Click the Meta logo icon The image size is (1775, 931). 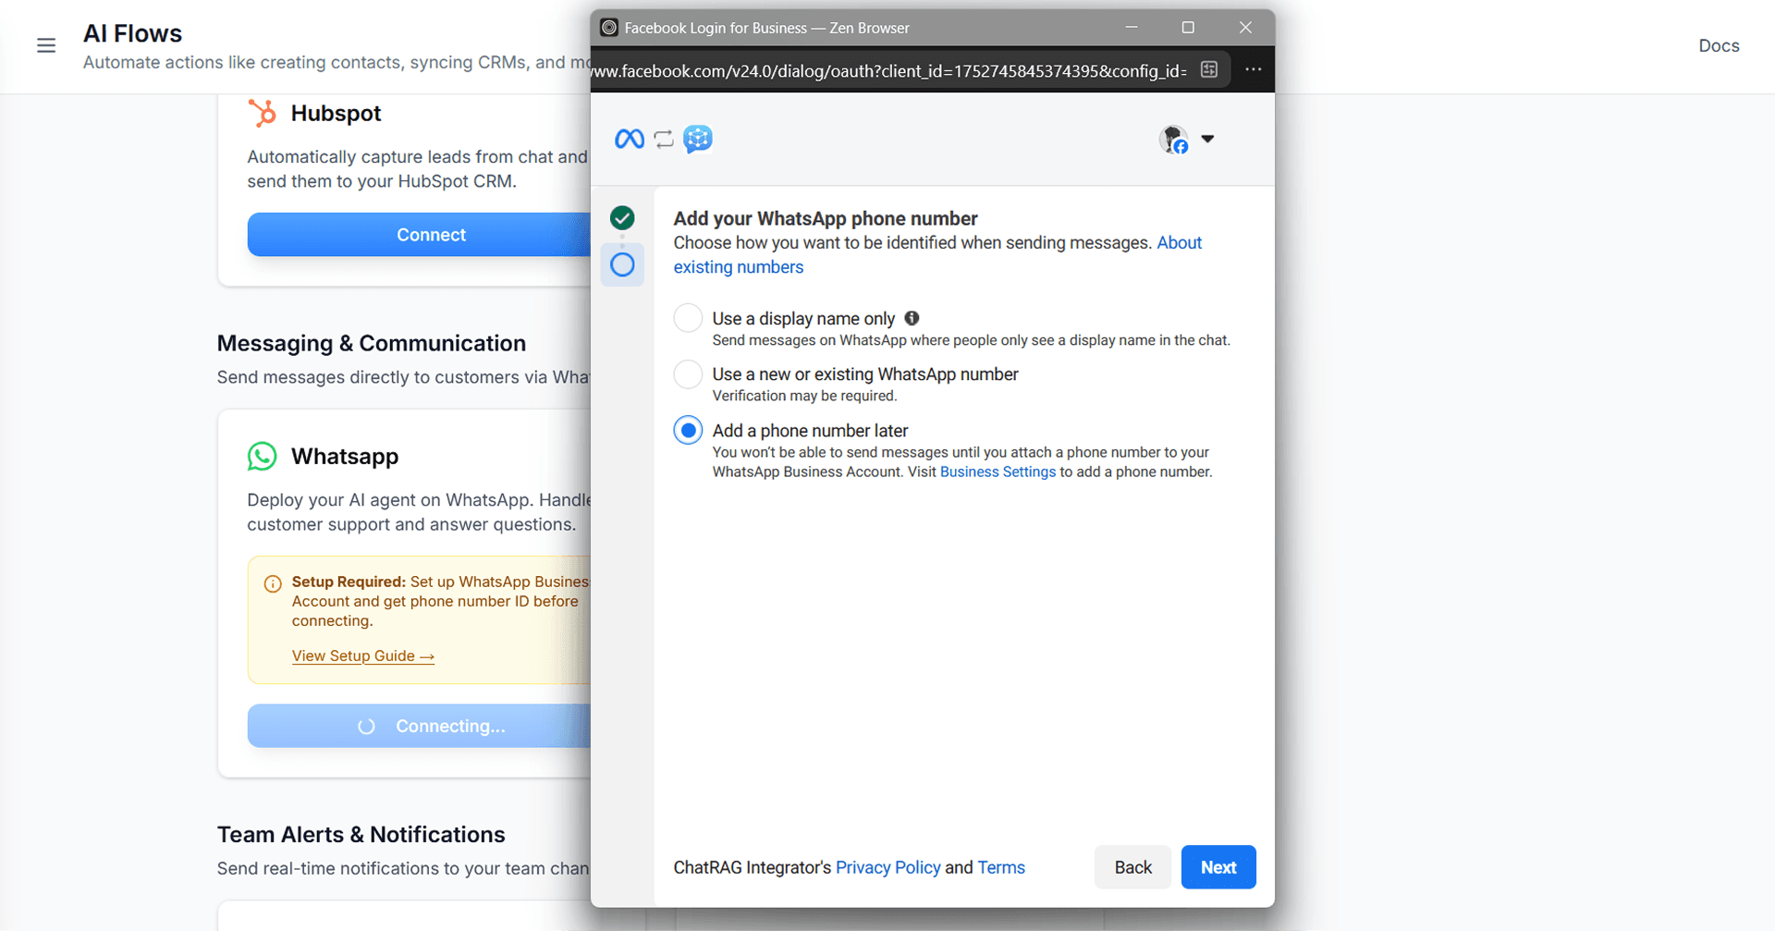tap(629, 139)
